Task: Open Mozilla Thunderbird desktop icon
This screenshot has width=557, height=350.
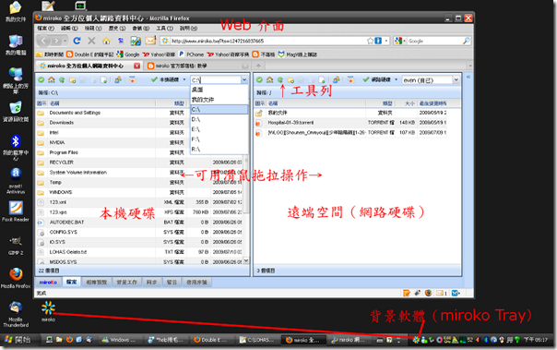Action: [16, 314]
